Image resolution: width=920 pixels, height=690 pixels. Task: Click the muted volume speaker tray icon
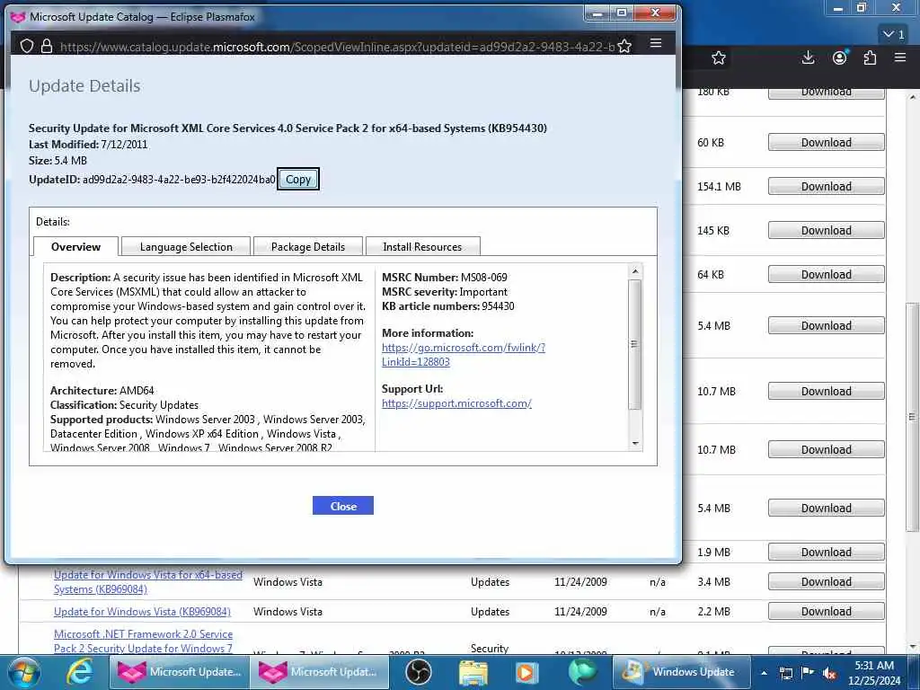tap(829, 673)
